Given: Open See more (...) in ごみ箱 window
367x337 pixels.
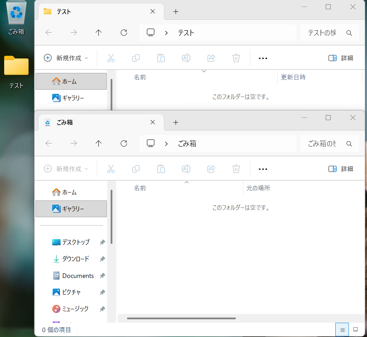Looking at the screenshot, I should 263,169.
